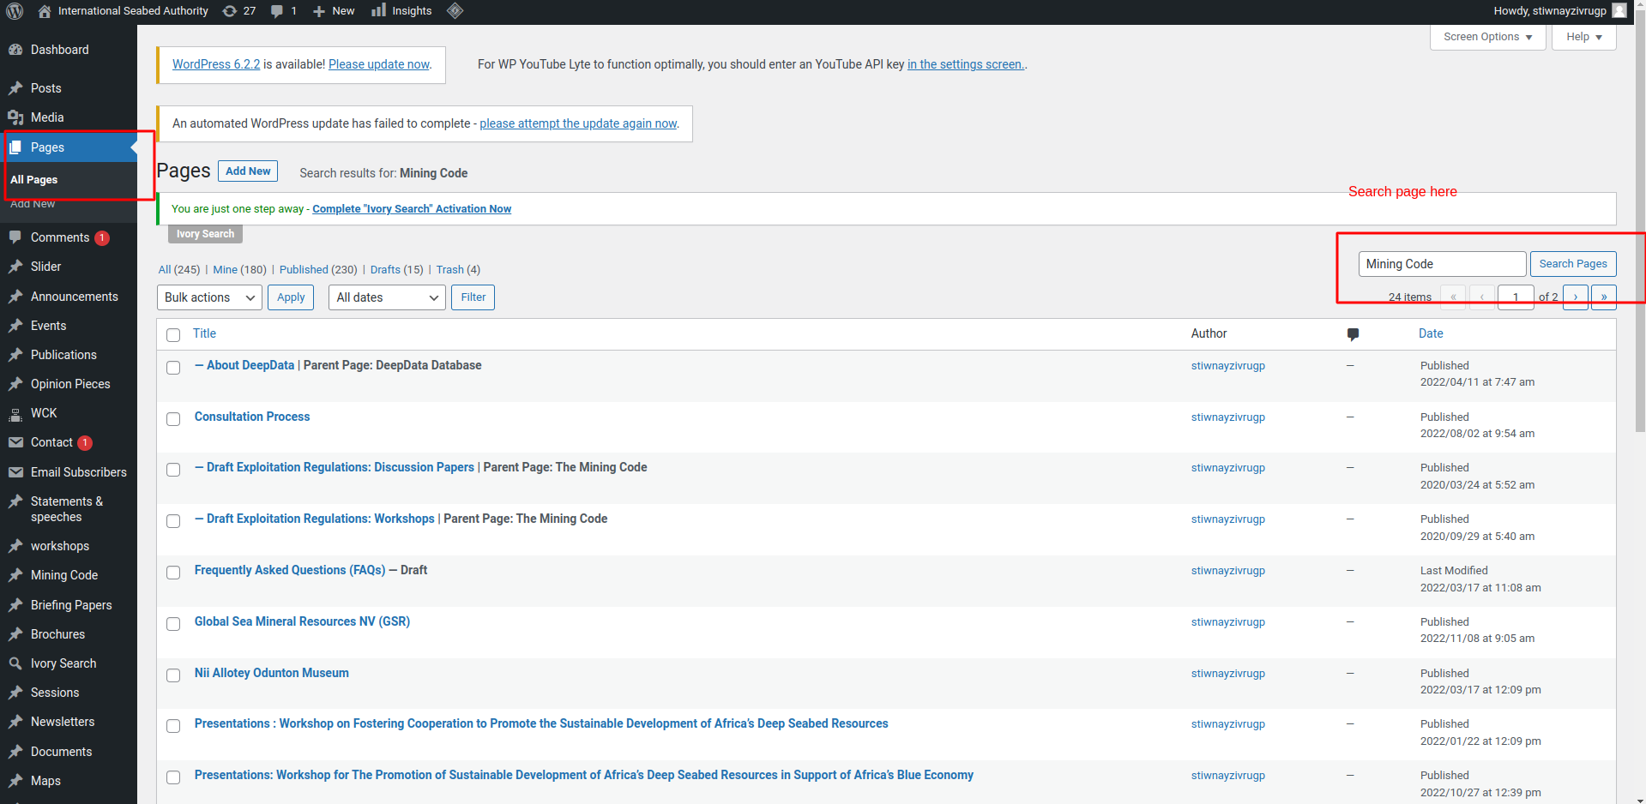Check the Discussion Papers row checkbox

tap(173, 470)
